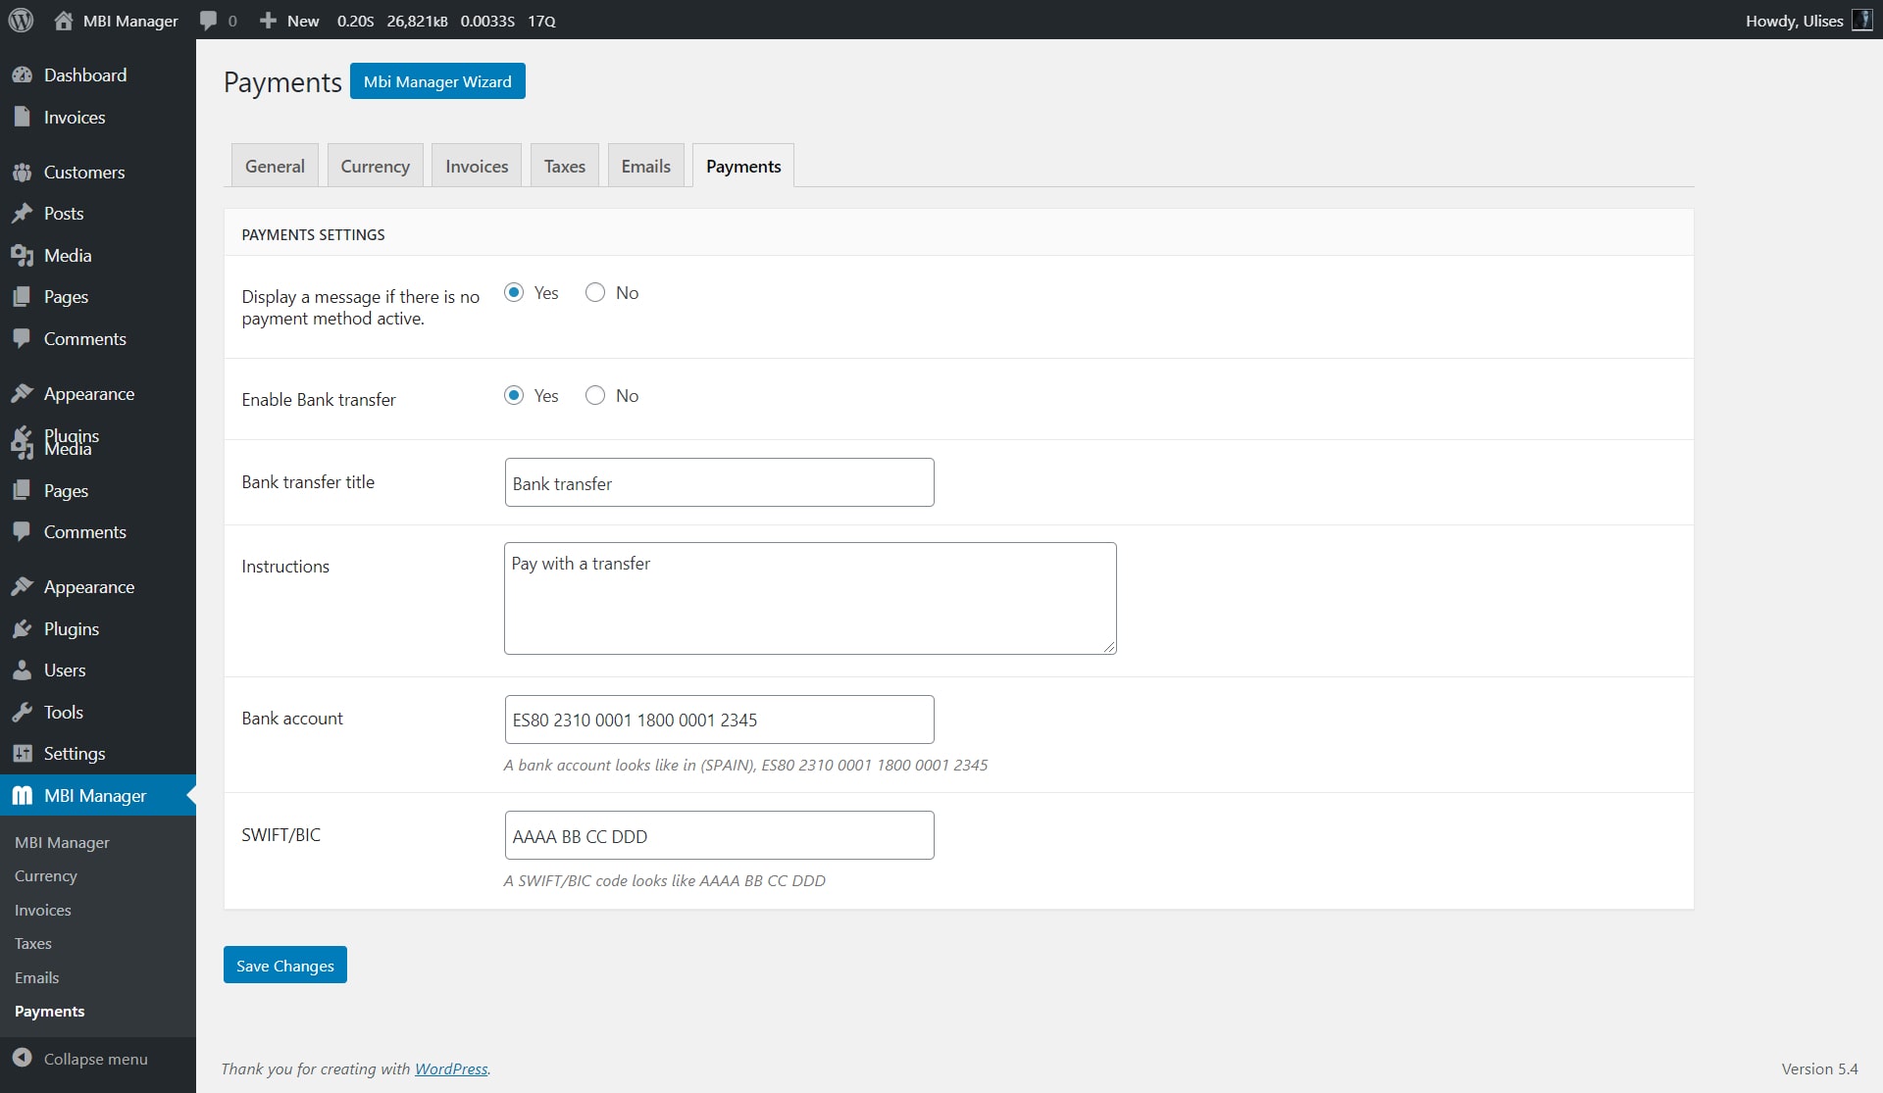Click the WordPress logo icon

pos(21,20)
